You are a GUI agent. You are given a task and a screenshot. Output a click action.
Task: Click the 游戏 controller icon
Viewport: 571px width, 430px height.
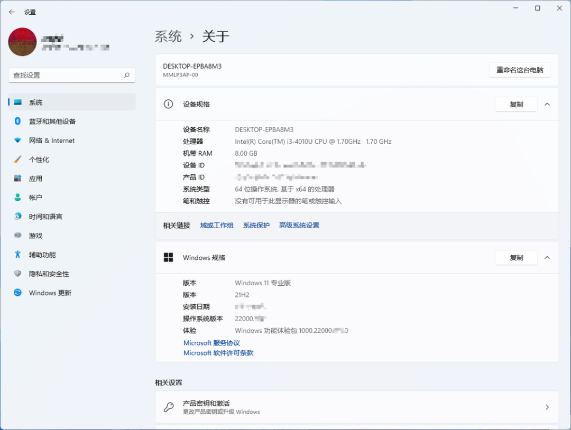(17, 236)
